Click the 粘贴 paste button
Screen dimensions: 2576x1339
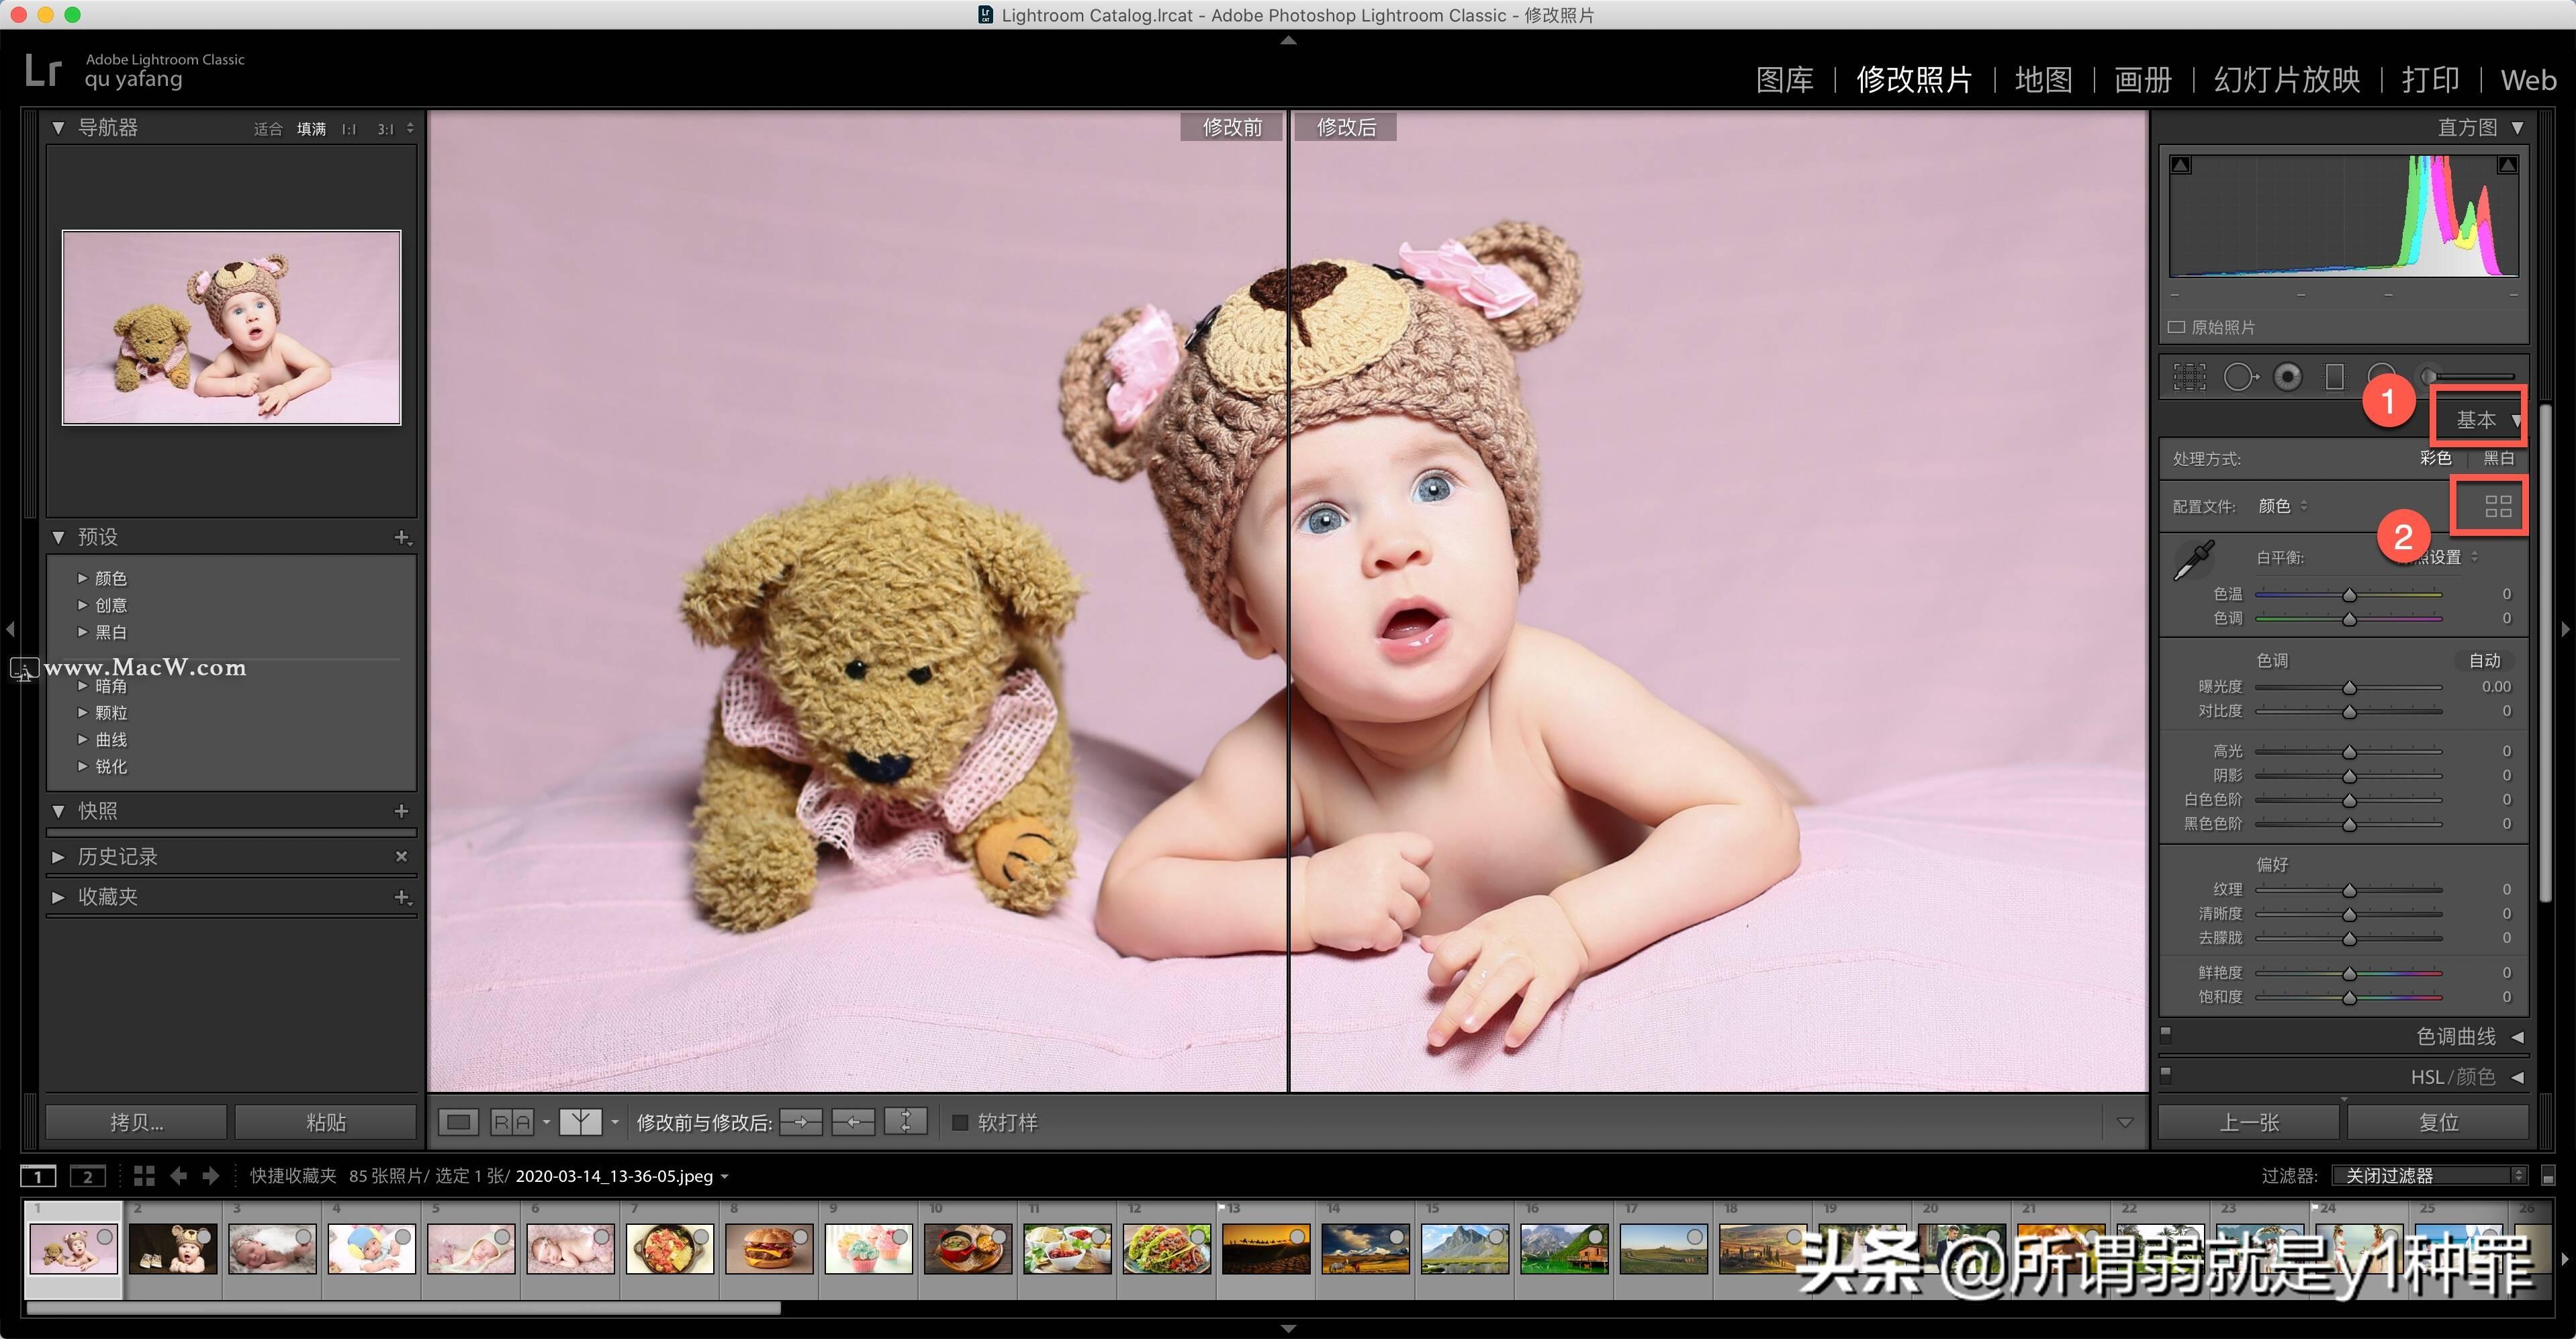point(326,1122)
